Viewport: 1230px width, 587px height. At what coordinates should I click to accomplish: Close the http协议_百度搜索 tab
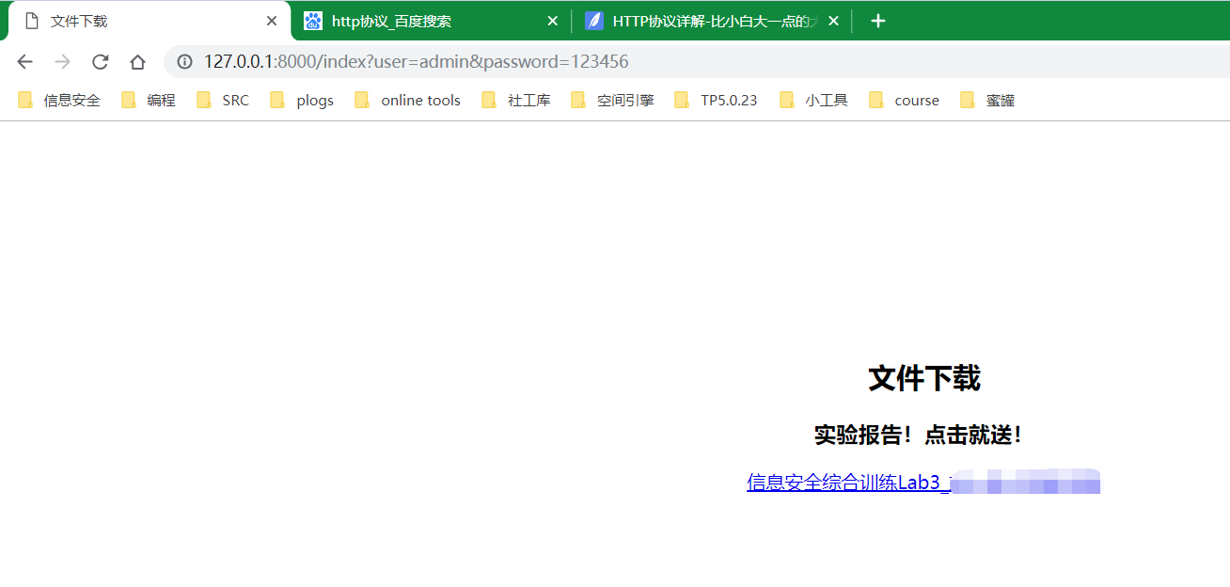[553, 21]
